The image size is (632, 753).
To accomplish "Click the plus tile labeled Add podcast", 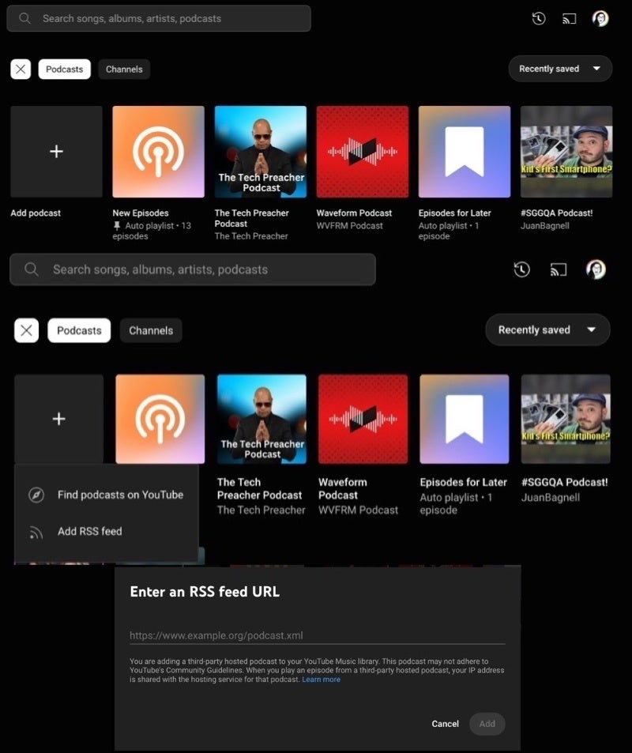I will point(56,151).
